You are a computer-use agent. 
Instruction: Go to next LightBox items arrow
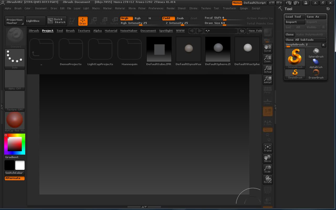pyautogui.click(x=200, y=31)
